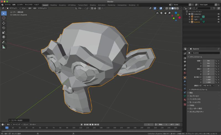221x135 pixels.
Task: Open the レンダー menu
Action: 20,5
